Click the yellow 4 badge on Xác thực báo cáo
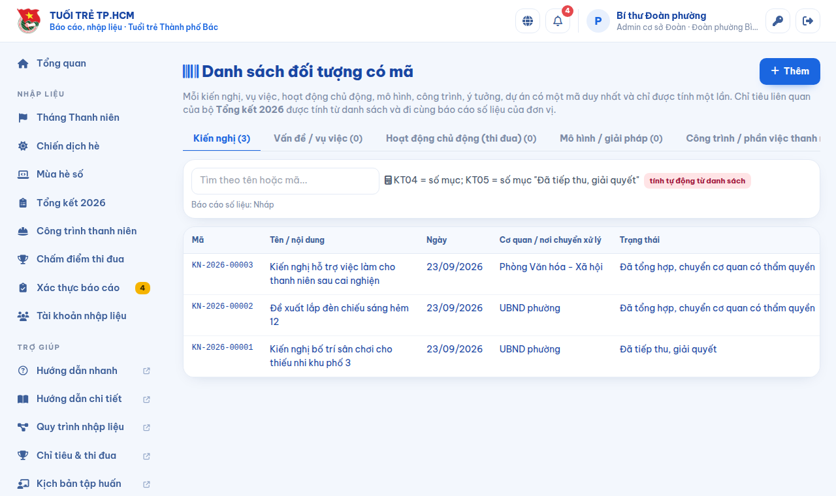 pyautogui.click(x=142, y=288)
